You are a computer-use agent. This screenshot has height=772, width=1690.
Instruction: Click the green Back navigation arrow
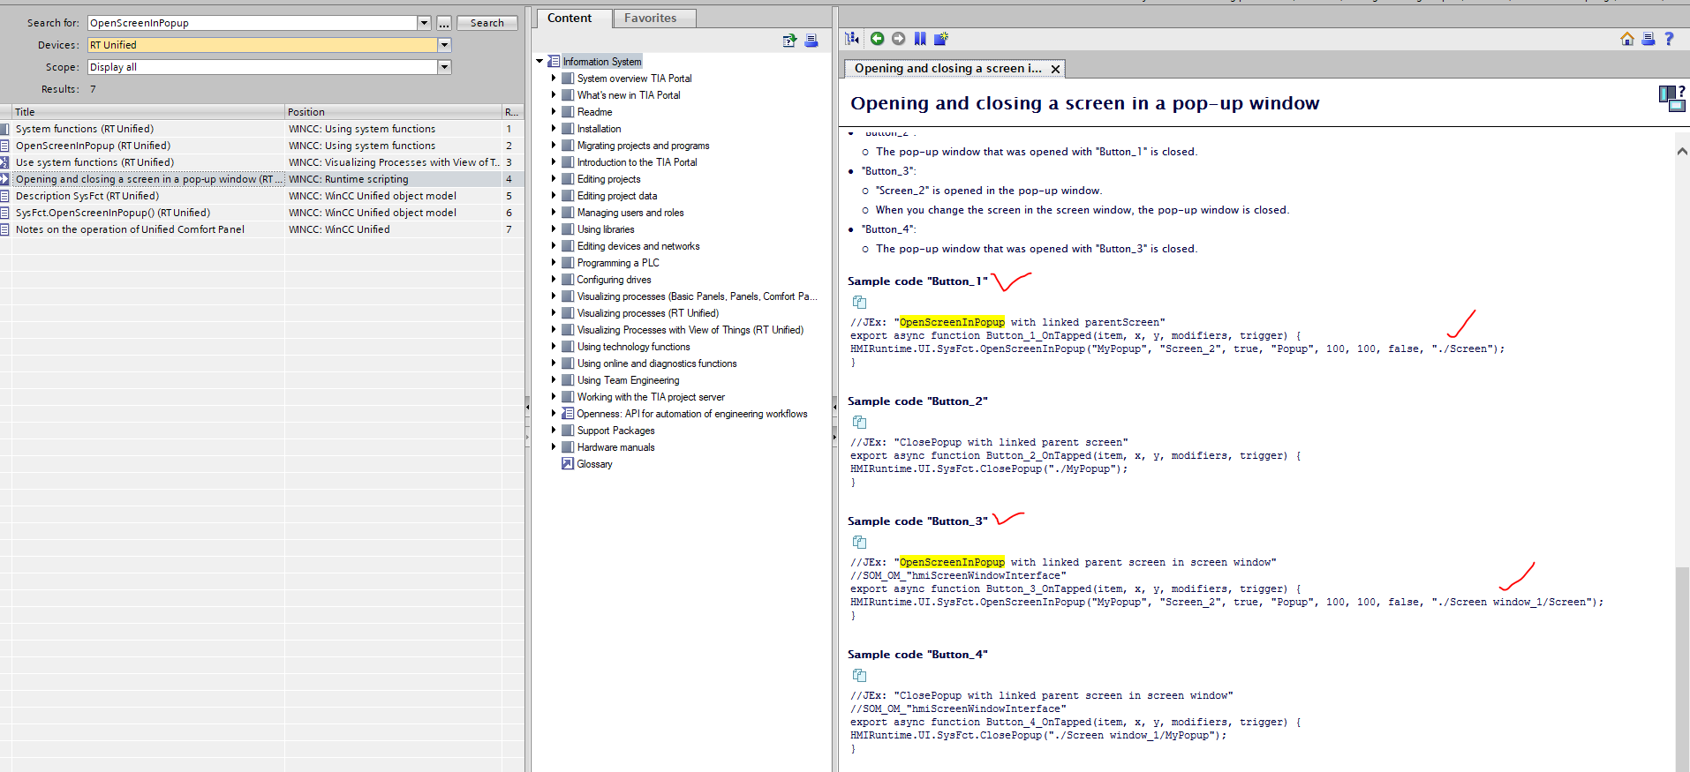pos(877,39)
